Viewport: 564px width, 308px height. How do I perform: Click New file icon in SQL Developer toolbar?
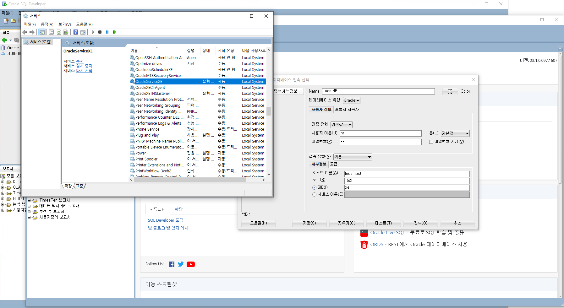(x=6, y=21)
